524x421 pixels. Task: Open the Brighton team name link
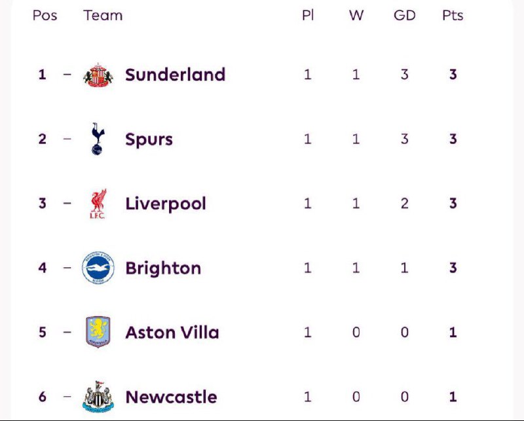point(163,268)
